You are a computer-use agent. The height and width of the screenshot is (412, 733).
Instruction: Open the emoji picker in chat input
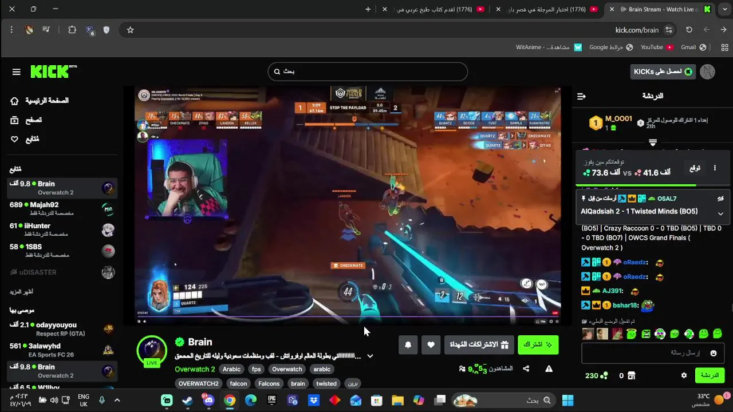click(x=713, y=354)
